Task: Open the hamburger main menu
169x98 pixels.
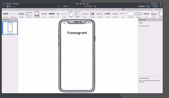Action: (x=4, y=6)
